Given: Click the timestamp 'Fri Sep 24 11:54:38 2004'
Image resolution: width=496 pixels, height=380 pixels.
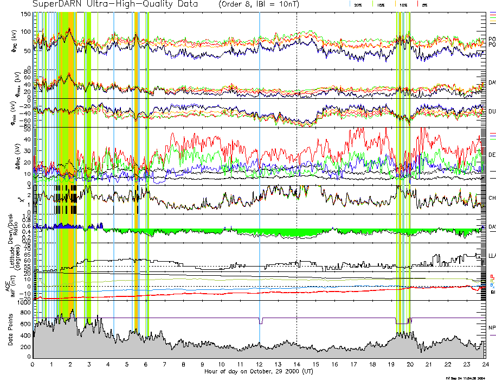Looking at the screenshot, I should click(x=465, y=378).
